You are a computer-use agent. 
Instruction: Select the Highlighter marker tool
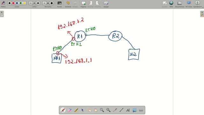coord(76,110)
